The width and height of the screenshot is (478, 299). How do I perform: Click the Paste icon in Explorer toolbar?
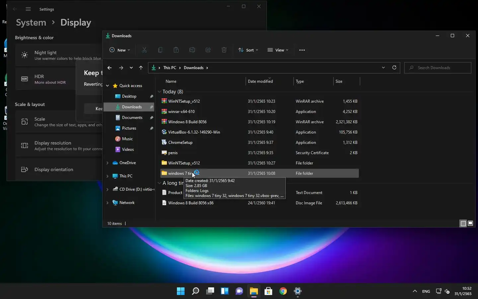[x=176, y=50]
